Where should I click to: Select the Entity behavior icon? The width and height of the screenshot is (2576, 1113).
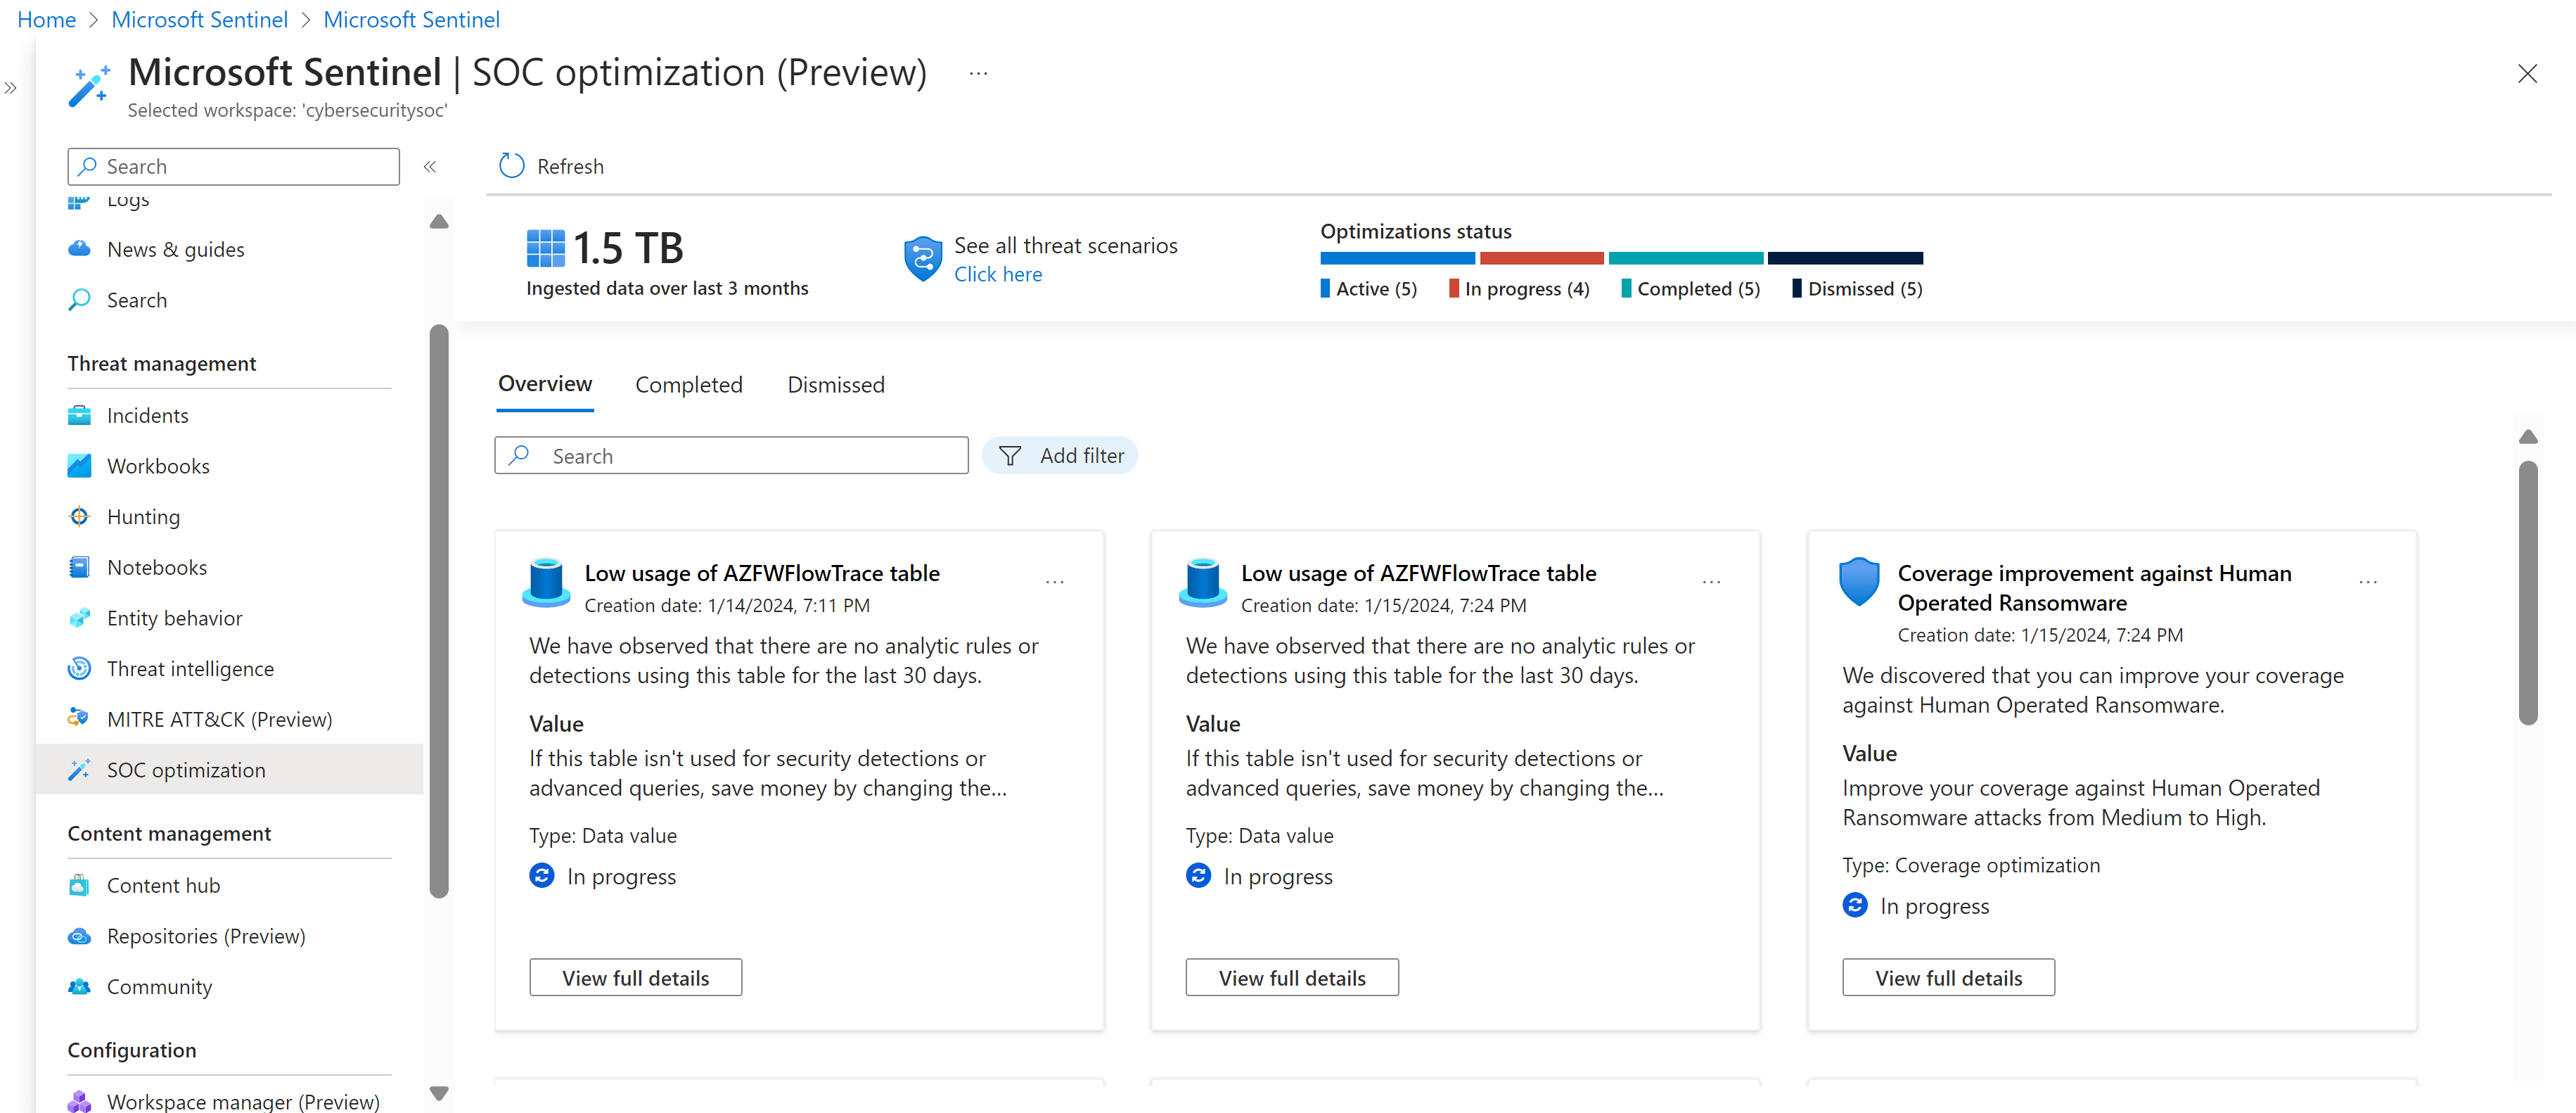click(79, 617)
